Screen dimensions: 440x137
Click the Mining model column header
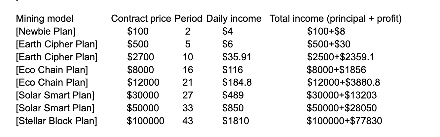pos(45,19)
